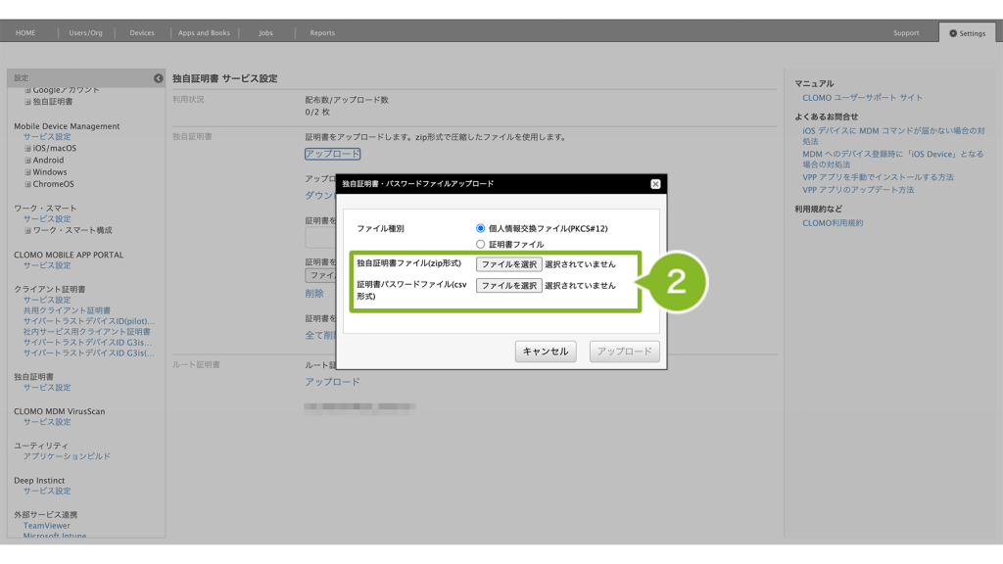Switch to the Devices tab
Viewport: 1003px width, 564px height.
[142, 33]
